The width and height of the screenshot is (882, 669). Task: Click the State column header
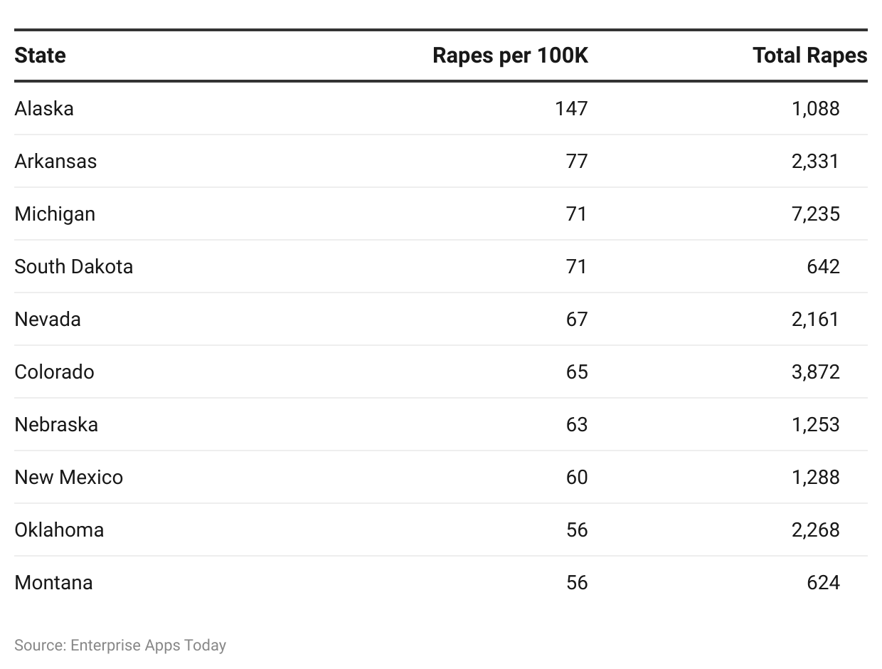(40, 56)
